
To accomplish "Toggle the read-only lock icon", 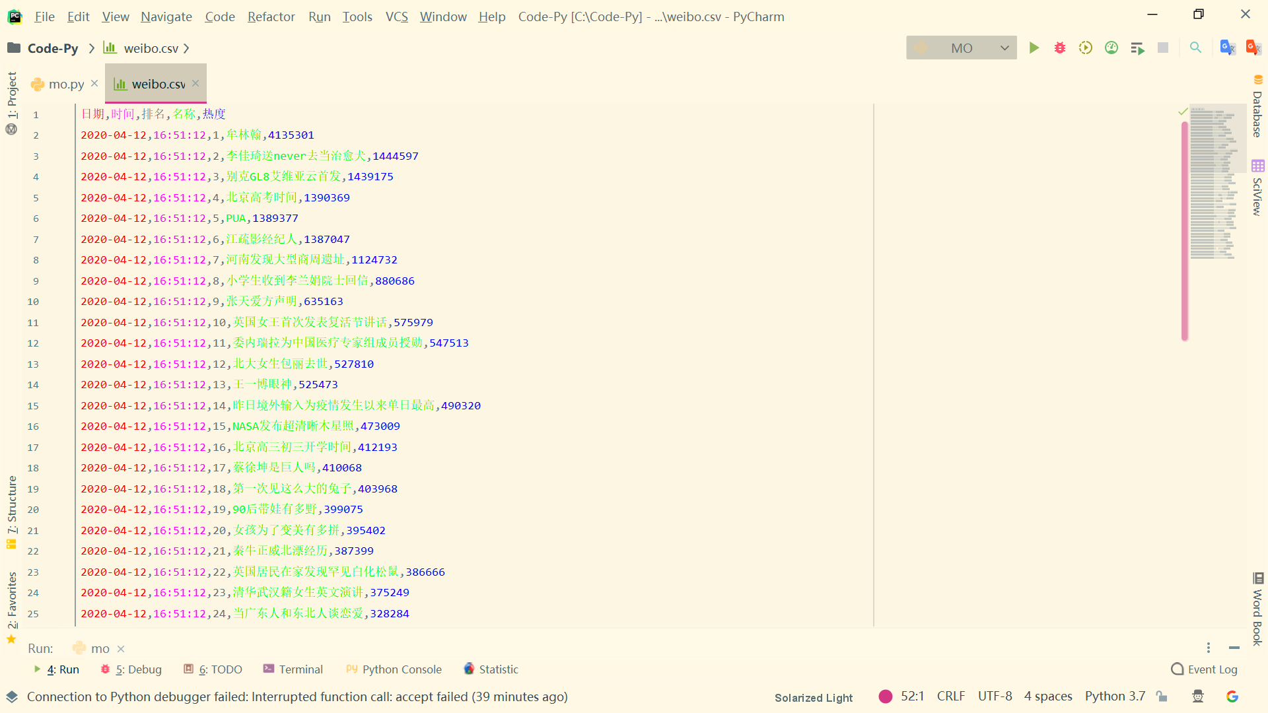I will pyautogui.click(x=1162, y=696).
